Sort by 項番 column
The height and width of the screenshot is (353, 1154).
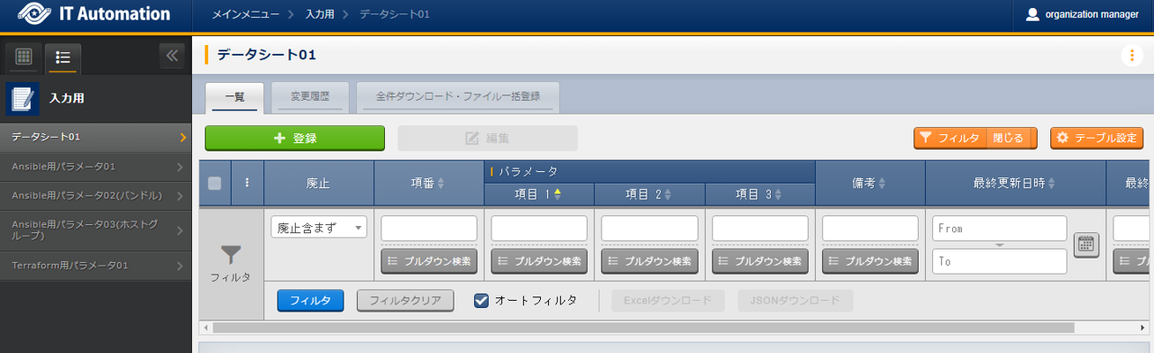428,183
